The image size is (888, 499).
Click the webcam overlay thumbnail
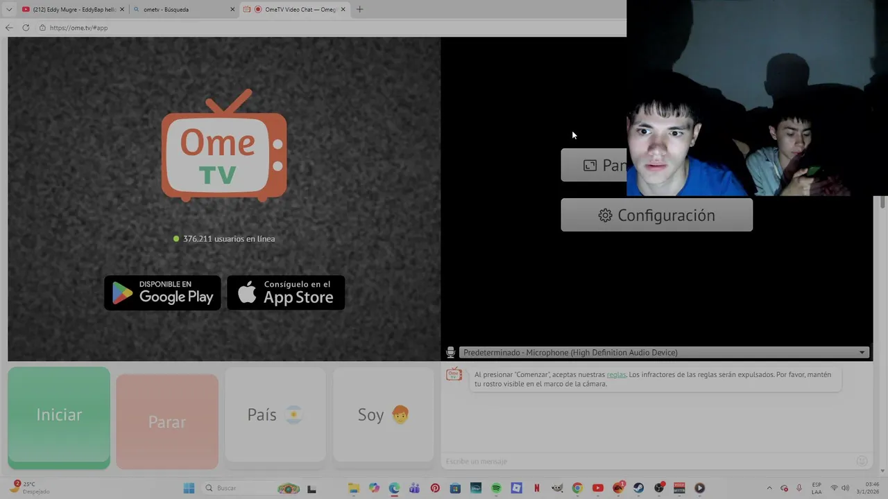pyautogui.click(x=757, y=98)
